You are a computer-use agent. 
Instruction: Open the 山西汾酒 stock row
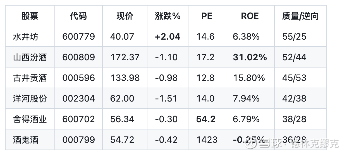tap(30, 57)
